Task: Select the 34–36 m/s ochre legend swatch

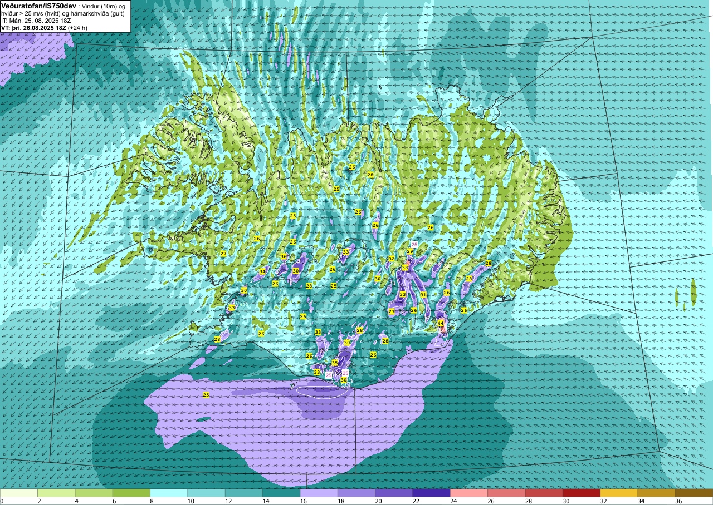Action: [656, 493]
